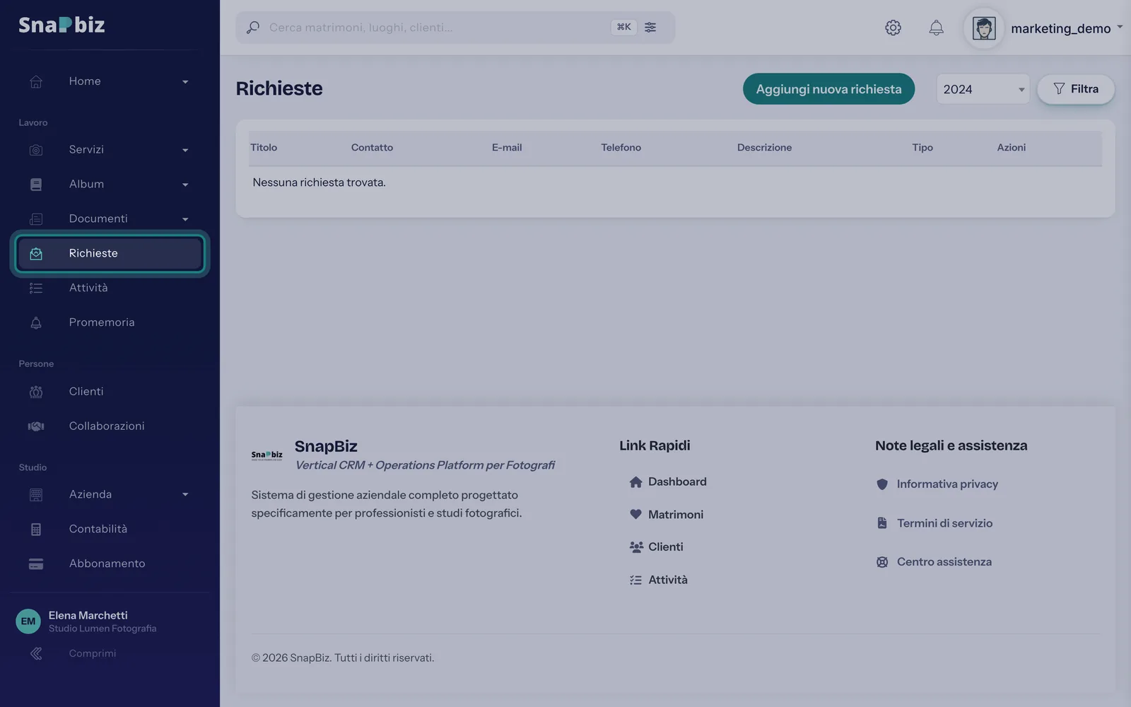Open the 2024 year dropdown
1131x707 pixels.
point(983,89)
